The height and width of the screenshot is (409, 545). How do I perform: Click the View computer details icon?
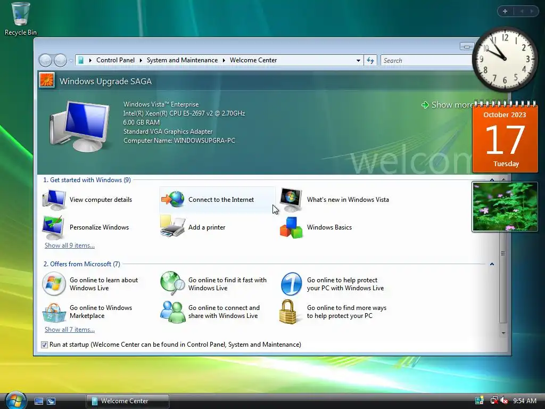coord(54,200)
